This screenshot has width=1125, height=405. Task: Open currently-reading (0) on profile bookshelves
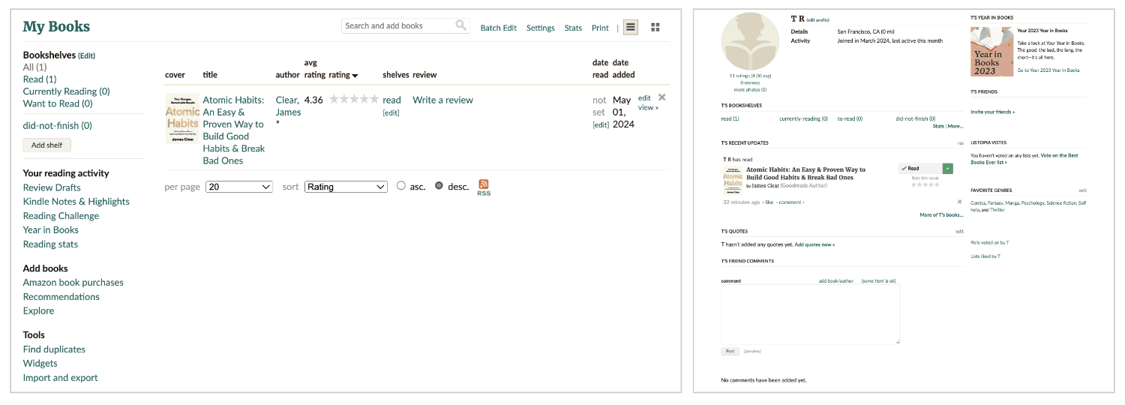coord(803,118)
